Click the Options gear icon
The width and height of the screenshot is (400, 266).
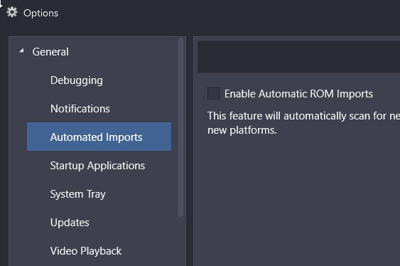click(12, 13)
